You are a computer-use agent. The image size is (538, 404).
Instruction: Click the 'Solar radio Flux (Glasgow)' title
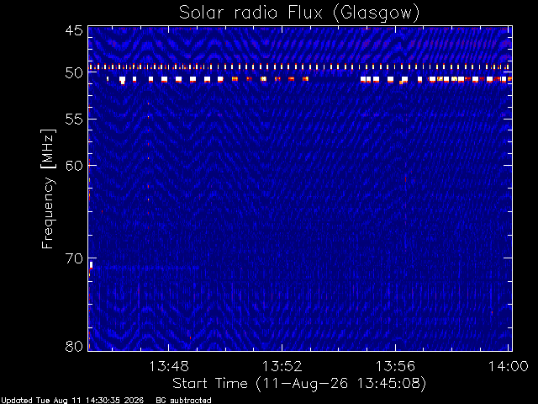point(299,13)
